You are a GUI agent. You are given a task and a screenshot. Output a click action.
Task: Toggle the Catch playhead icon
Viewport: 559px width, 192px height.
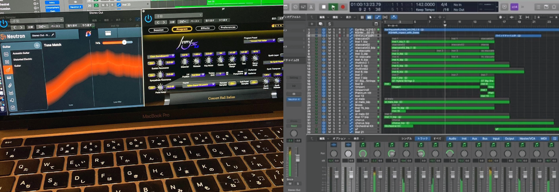pyautogui.click(x=395, y=17)
